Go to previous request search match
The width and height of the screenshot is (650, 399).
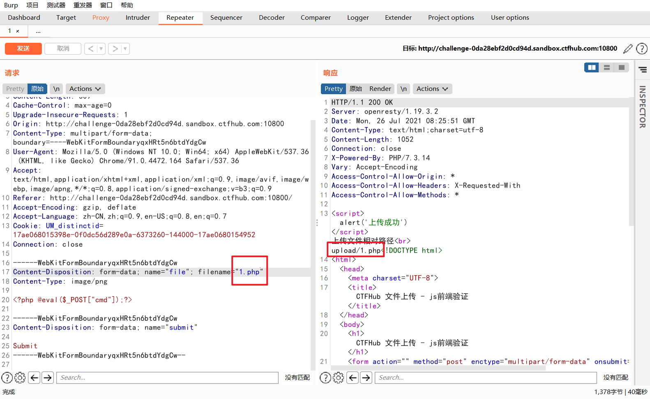pyautogui.click(x=35, y=378)
